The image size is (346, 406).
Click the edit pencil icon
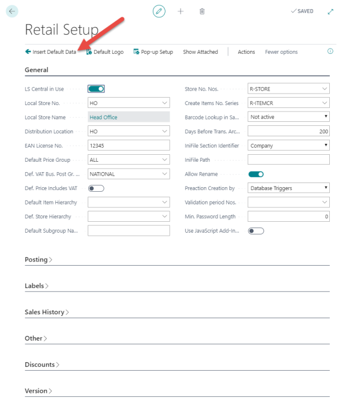tap(159, 11)
